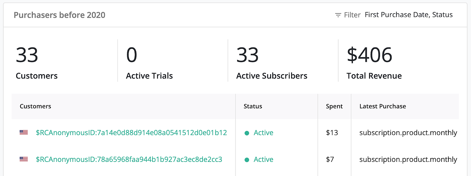Click the Purchasers before 2020 title
This screenshot has height=176, width=471.
coord(59,15)
